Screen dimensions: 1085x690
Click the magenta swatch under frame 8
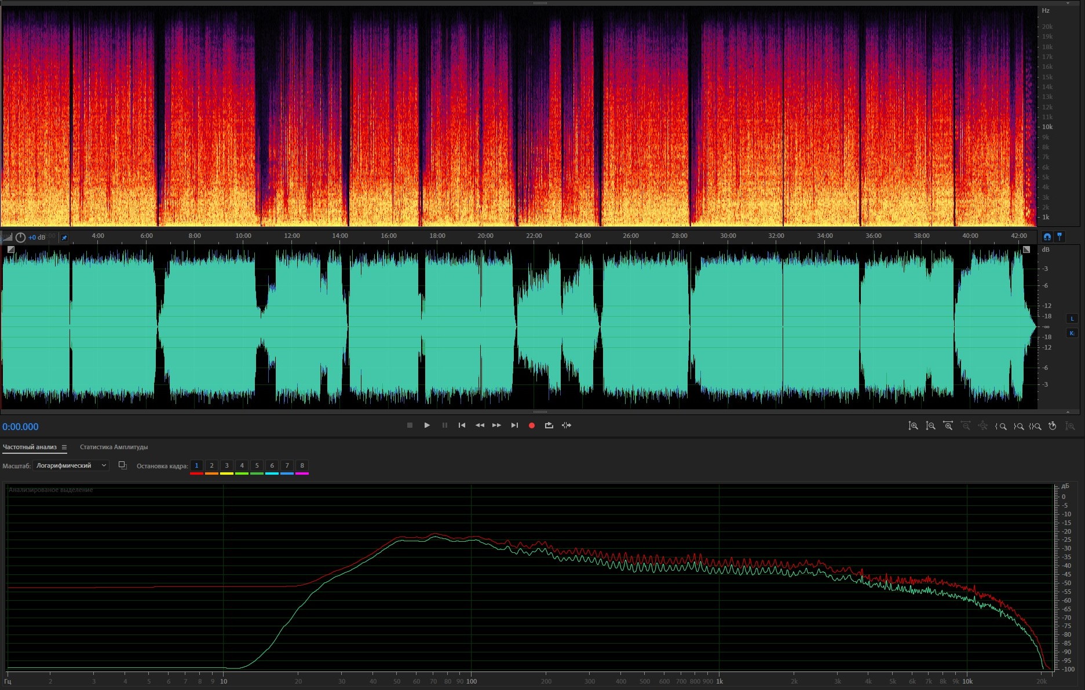pos(302,474)
